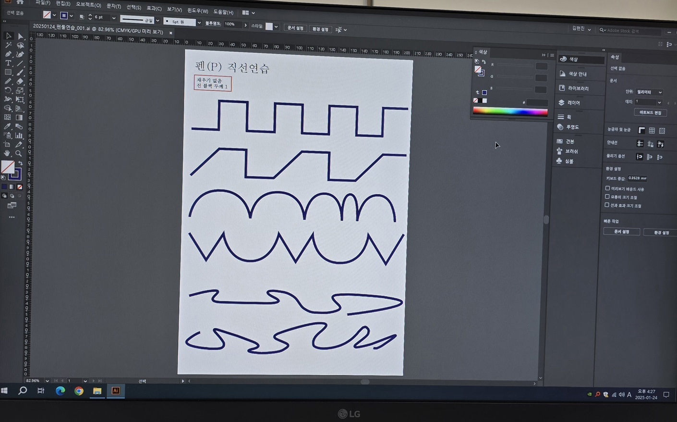This screenshot has height=422, width=677.
Task: Open Illustrator from the Windows taskbar
Action: [116, 391]
